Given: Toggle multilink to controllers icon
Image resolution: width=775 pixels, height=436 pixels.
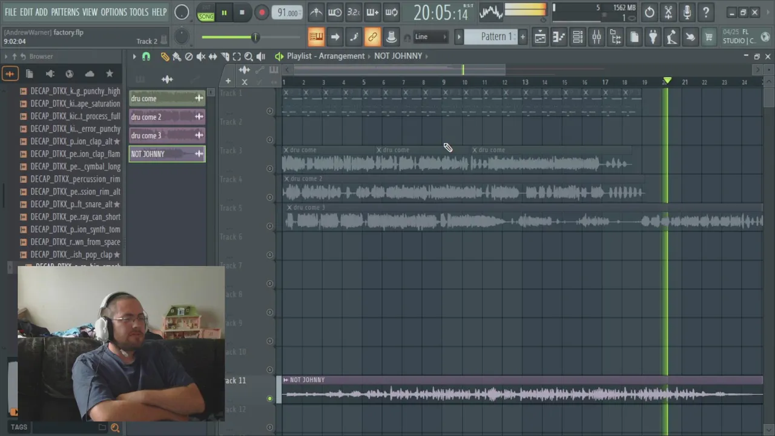Looking at the screenshot, I should pyautogui.click(x=372, y=37).
